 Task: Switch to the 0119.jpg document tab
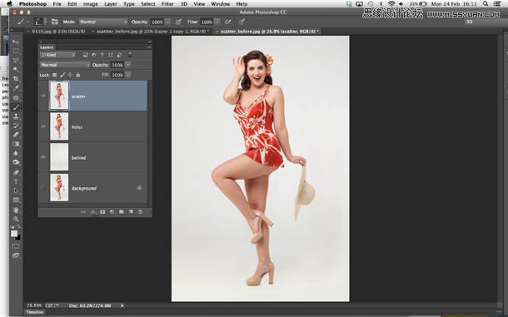pos(58,32)
